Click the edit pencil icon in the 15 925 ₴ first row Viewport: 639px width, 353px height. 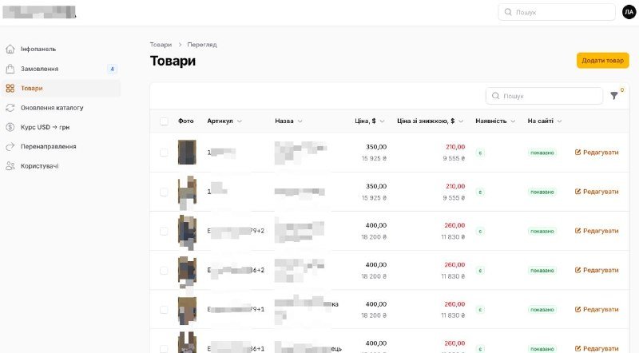tap(577, 153)
